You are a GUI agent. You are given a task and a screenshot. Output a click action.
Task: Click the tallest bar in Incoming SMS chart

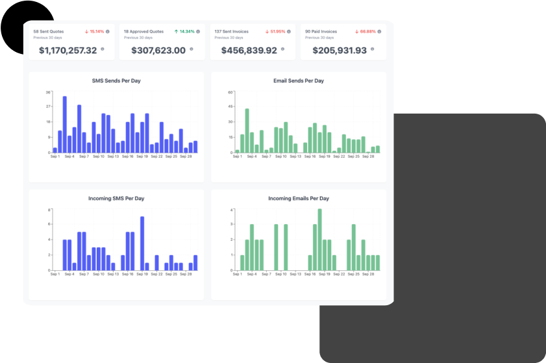pos(142,244)
